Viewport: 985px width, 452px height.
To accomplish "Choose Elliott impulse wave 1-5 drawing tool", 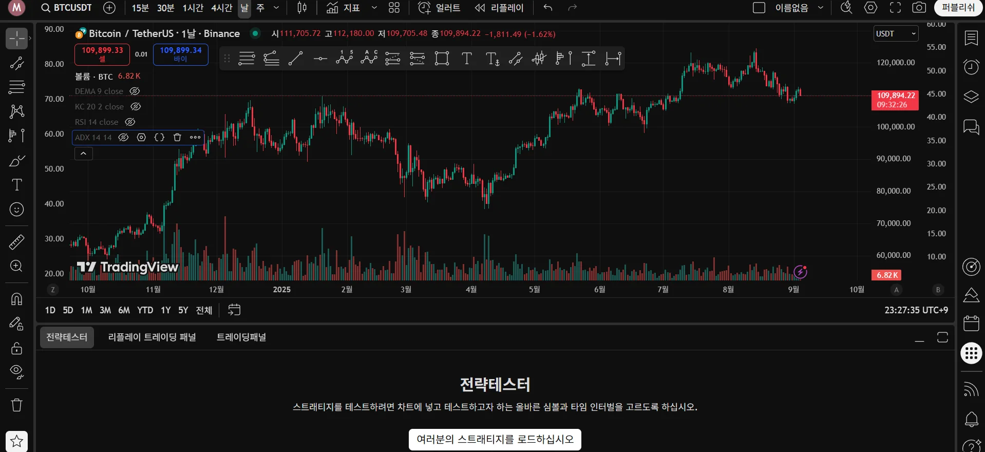I will click(345, 59).
